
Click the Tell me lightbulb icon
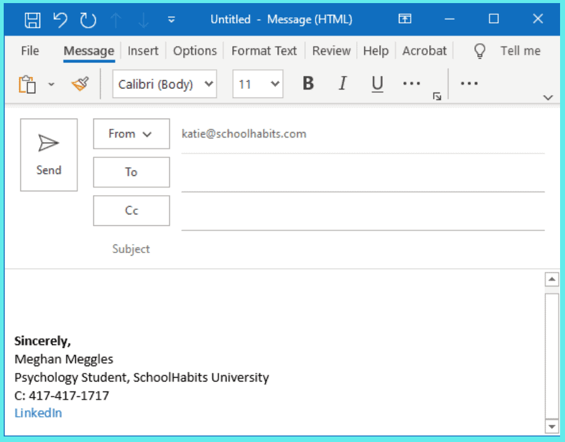(x=480, y=51)
